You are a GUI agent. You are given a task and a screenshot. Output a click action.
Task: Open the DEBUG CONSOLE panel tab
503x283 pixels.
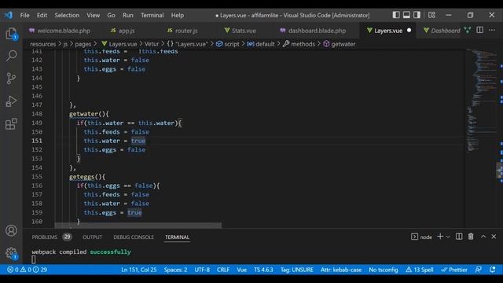pyautogui.click(x=134, y=237)
